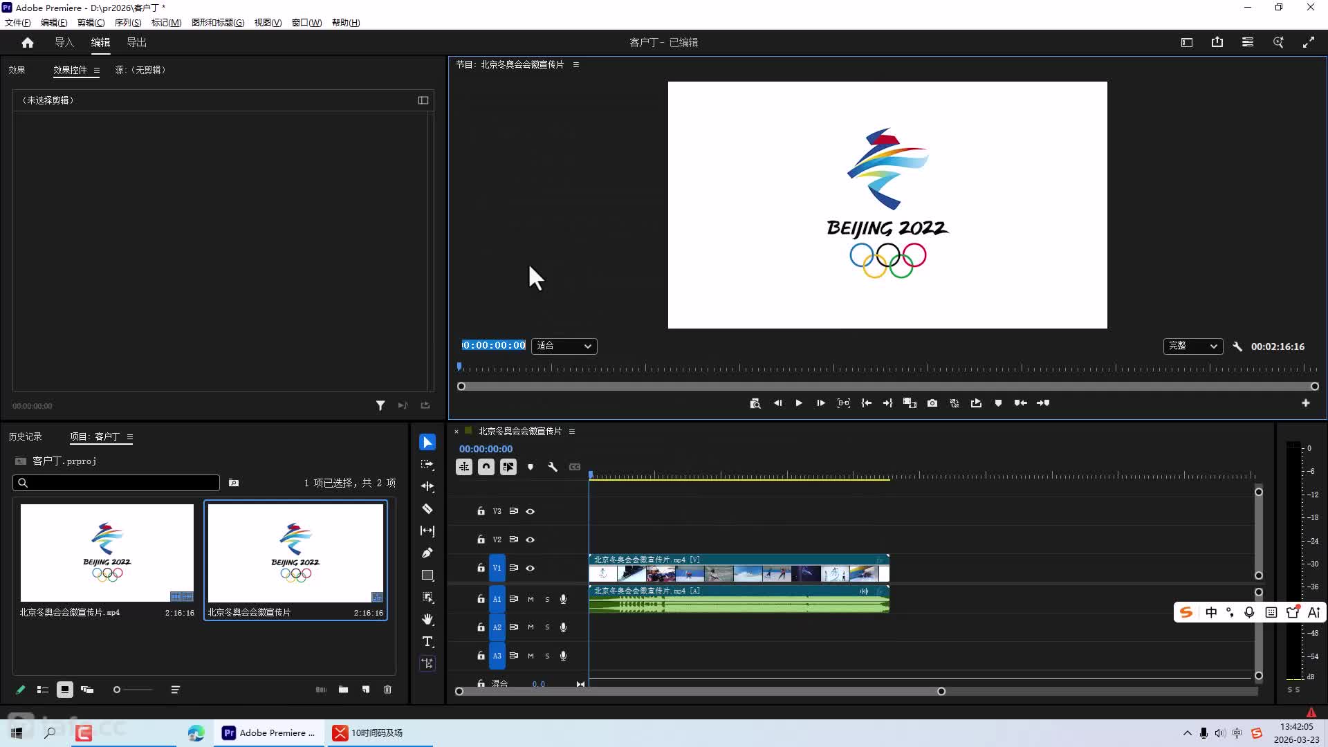Toggle lock on track V1
1328x747 pixels.
(481, 569)
